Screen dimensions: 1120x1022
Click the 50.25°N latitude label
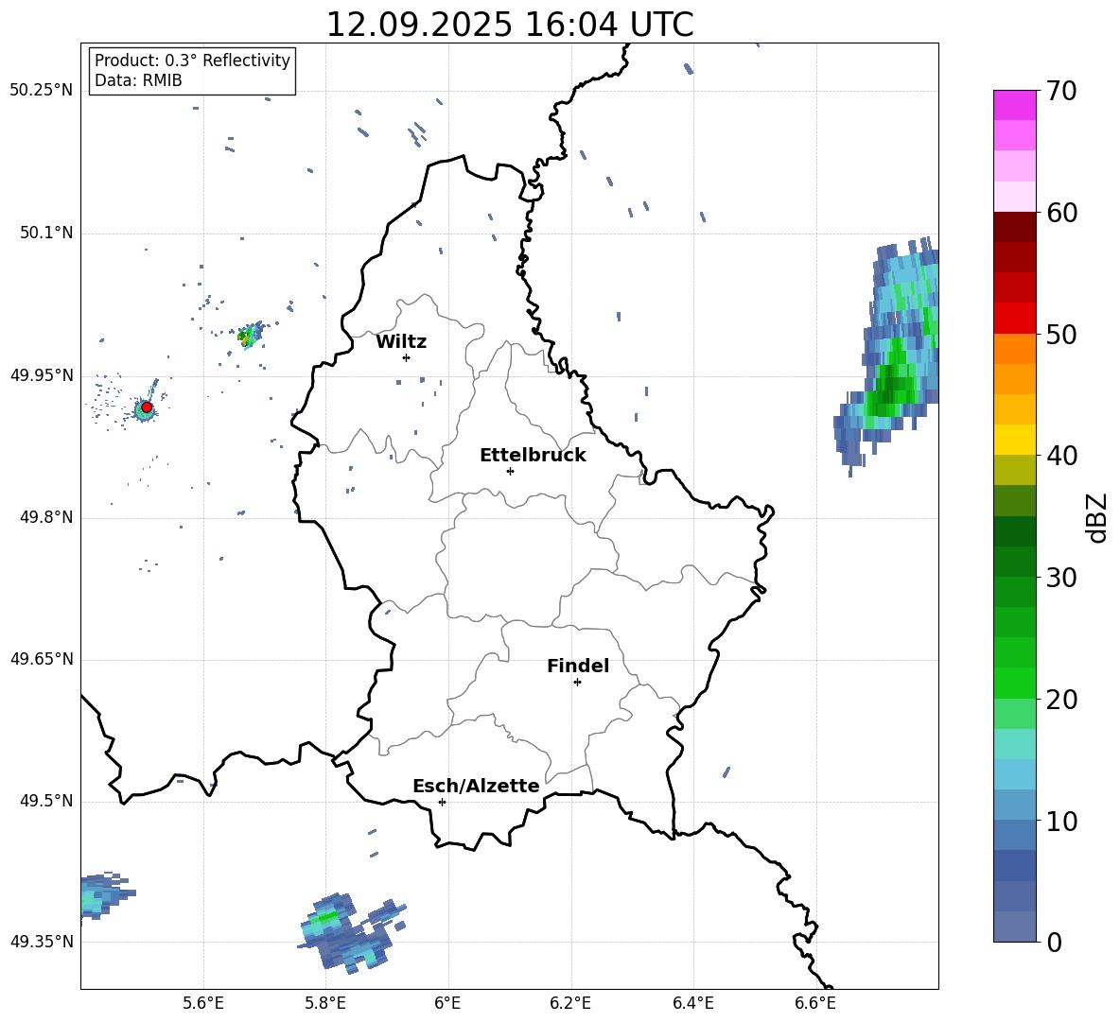pos(42,91)
